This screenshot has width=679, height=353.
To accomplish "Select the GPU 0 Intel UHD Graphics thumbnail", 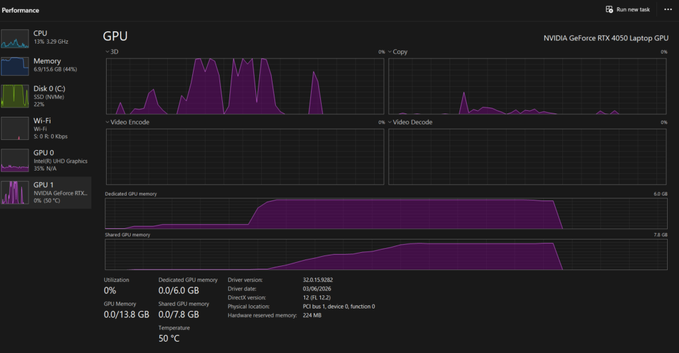I will (x=15, y=161).
